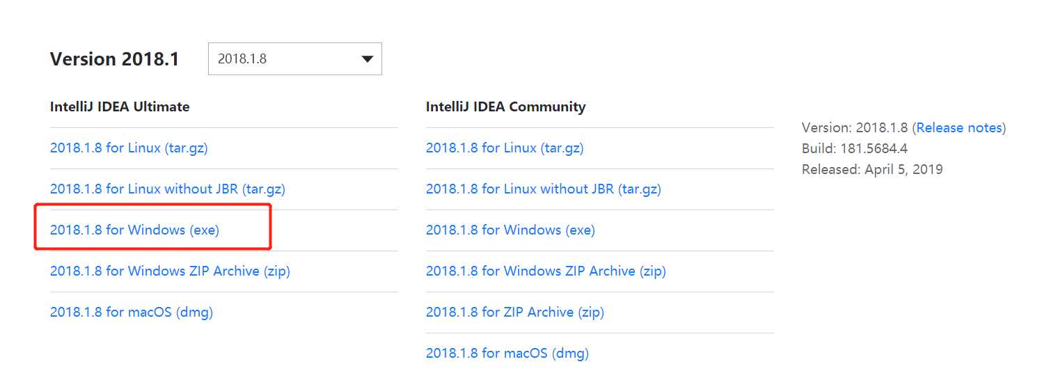Download Community 2018.1.8 for macOS (dmg)
This screenshot has width=1049, height=387.
point(507,353)
